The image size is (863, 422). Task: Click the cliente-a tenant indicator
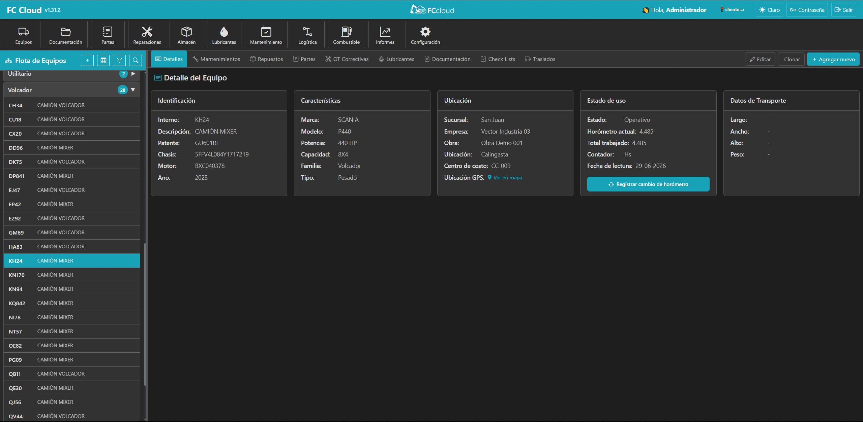732,10
